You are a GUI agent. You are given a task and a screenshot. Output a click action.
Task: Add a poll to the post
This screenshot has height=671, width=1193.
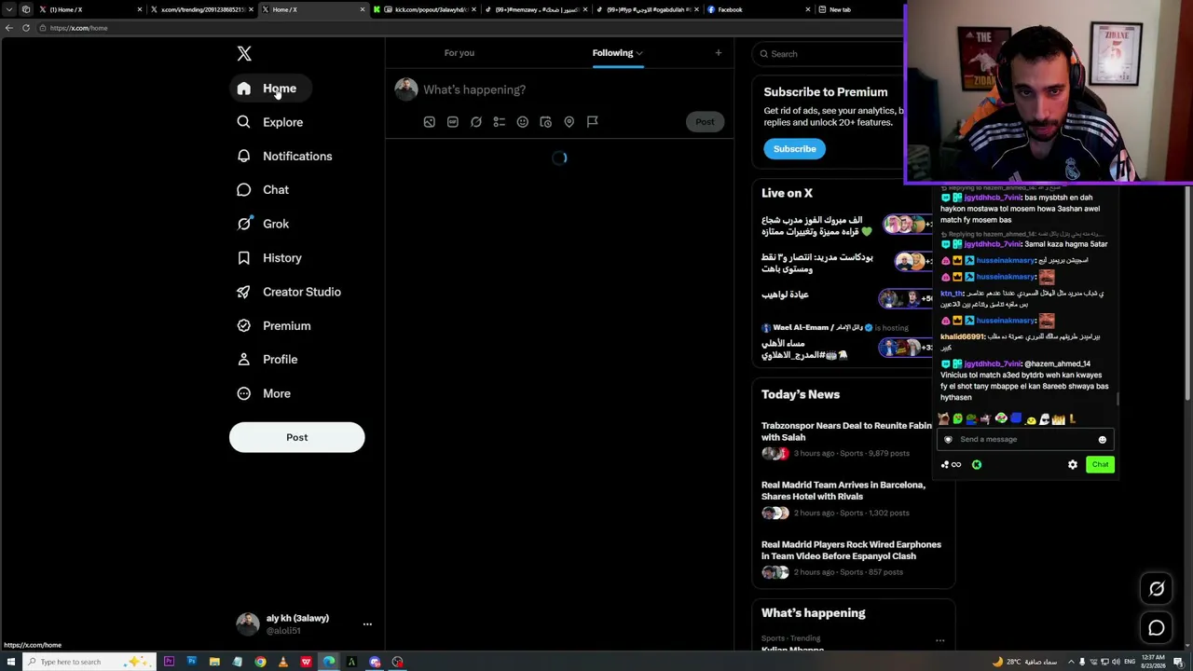coord(499,122)
